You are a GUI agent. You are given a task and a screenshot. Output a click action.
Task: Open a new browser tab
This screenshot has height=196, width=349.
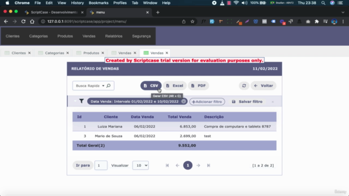tap(158, 13)
